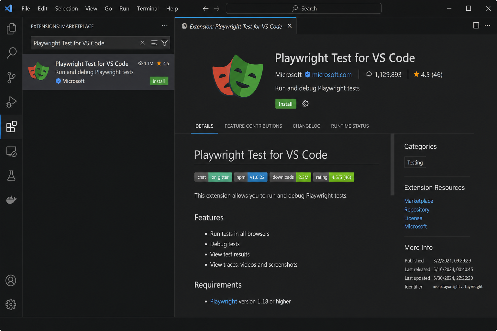The height and width of the screenshot is (331, 497).
Task: Switch to the Changelog tab
Action: pos(306,126)
